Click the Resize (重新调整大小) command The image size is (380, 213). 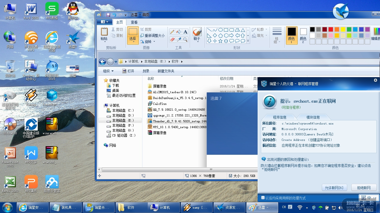click(x=152, y=35)
